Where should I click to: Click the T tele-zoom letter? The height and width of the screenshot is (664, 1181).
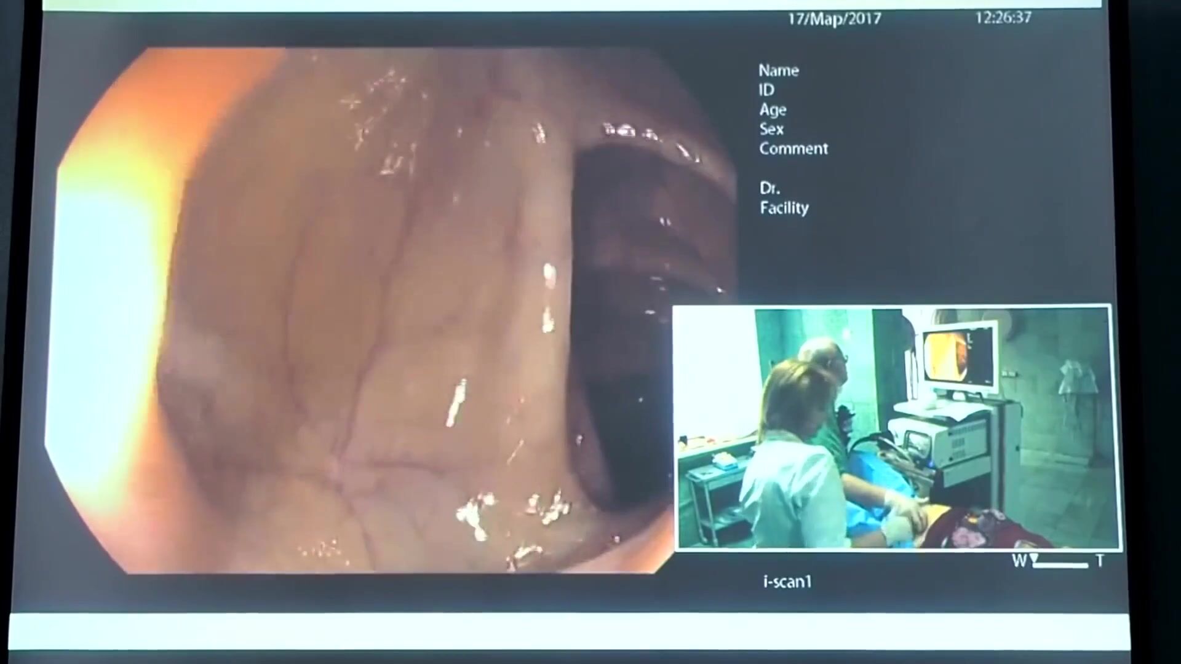click(1100, 561)
